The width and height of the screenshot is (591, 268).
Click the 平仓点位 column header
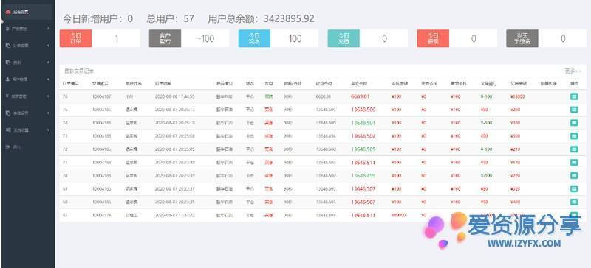[x=358, y=83]
